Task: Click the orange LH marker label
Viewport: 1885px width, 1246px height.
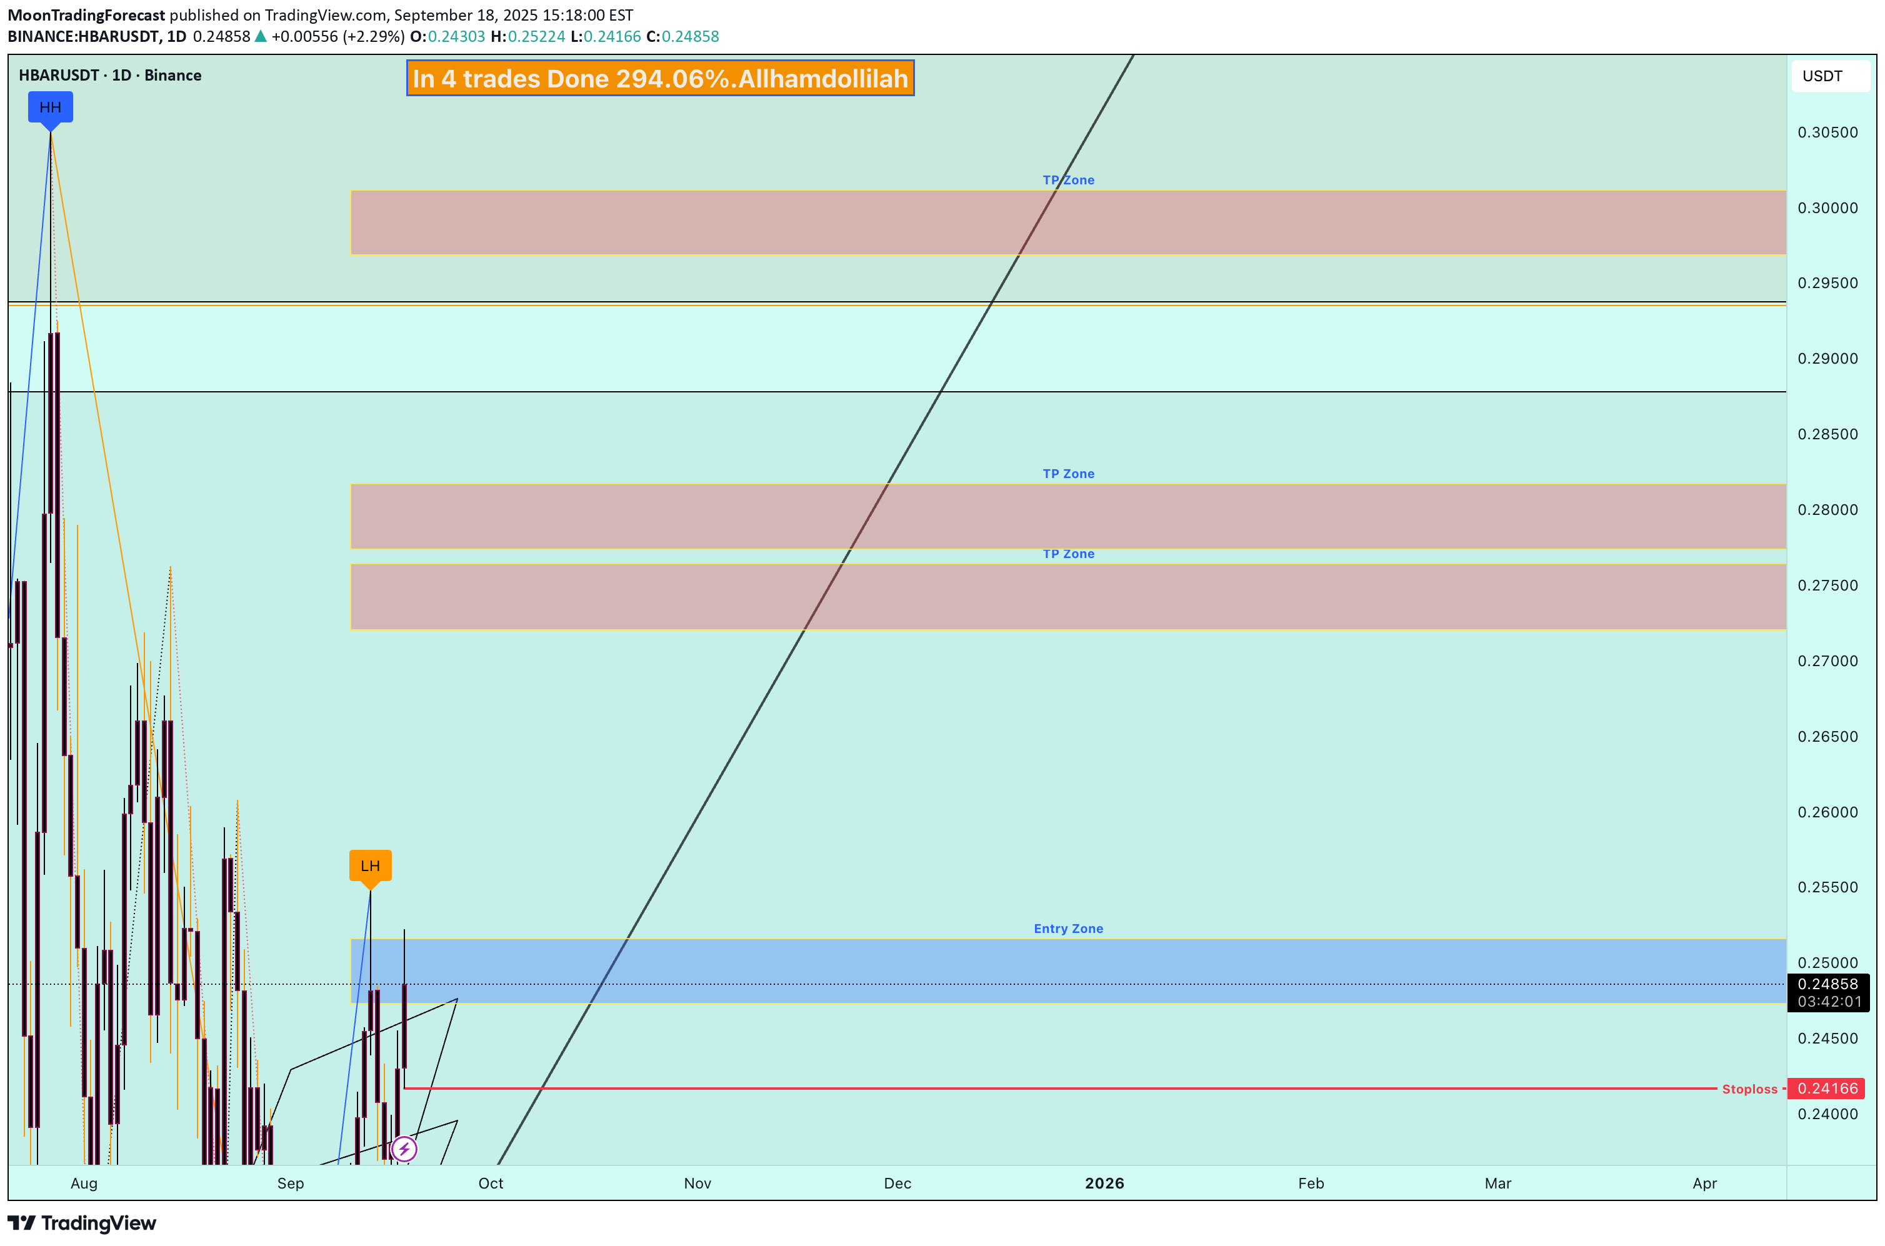Action: [x=371, y=865]
